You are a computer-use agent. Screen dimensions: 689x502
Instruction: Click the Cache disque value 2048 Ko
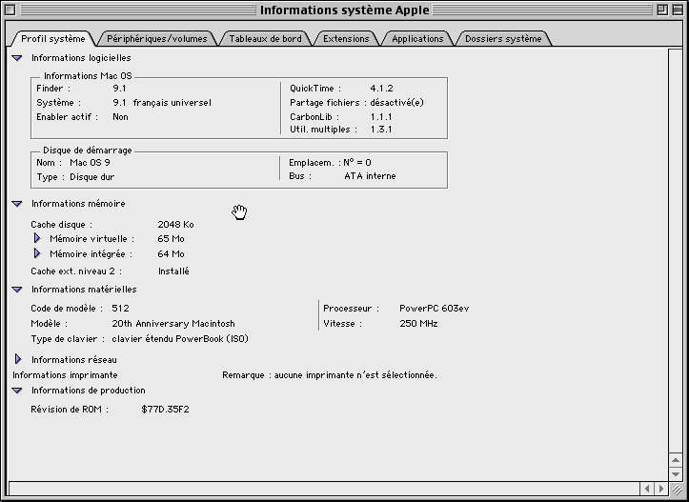[175, 225]
